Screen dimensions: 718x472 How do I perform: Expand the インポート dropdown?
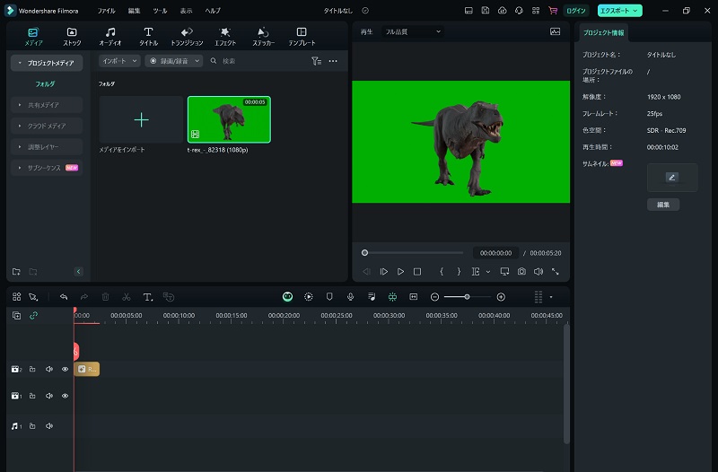click(119, 61)
